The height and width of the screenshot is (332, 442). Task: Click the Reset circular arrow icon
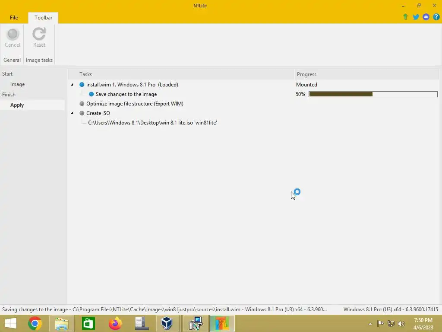click(39, 34)
